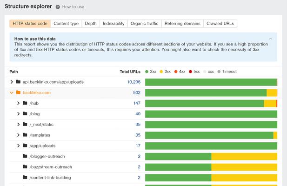Collapse the How to use this data box

tap(271, 39)
